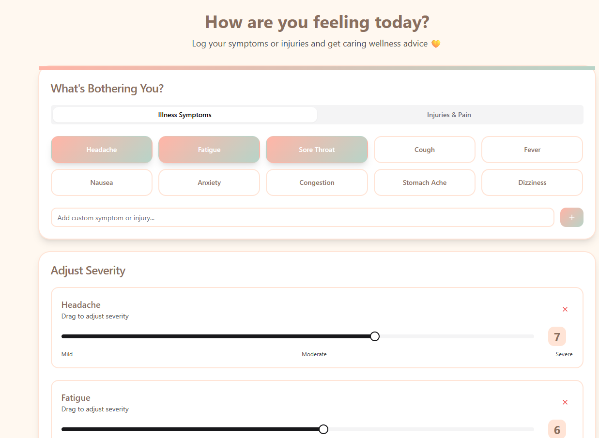The width and height of the screenshot is (599, 438).
Task: Select the Cough symptom
Action: [x=425, y=150]
